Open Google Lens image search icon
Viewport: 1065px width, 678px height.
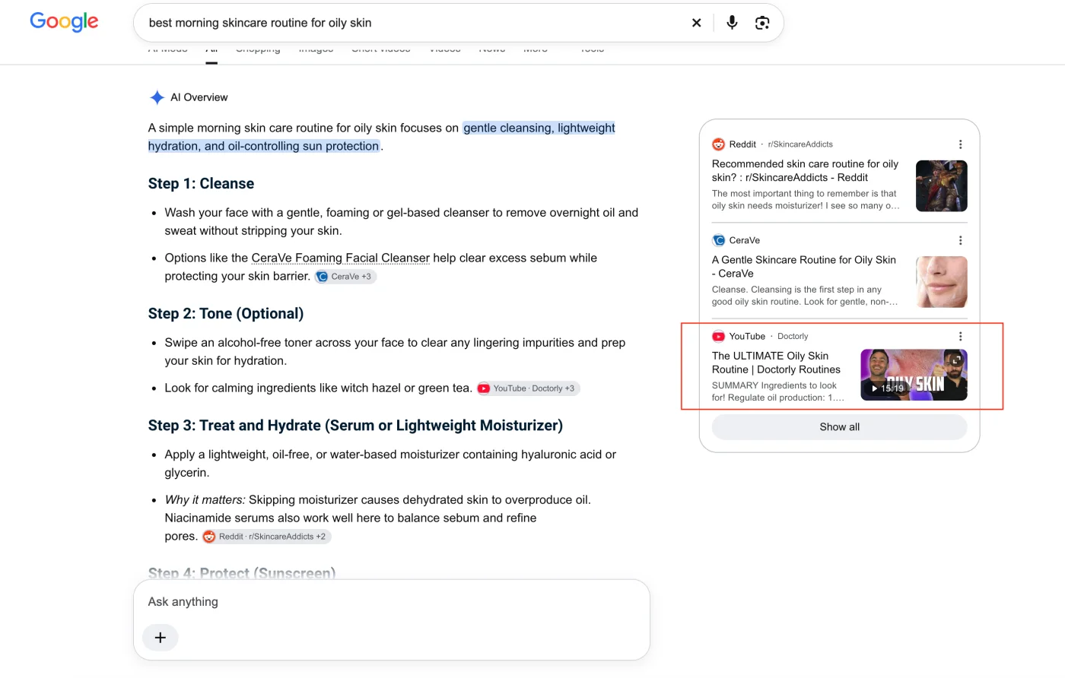pos(762,23)
